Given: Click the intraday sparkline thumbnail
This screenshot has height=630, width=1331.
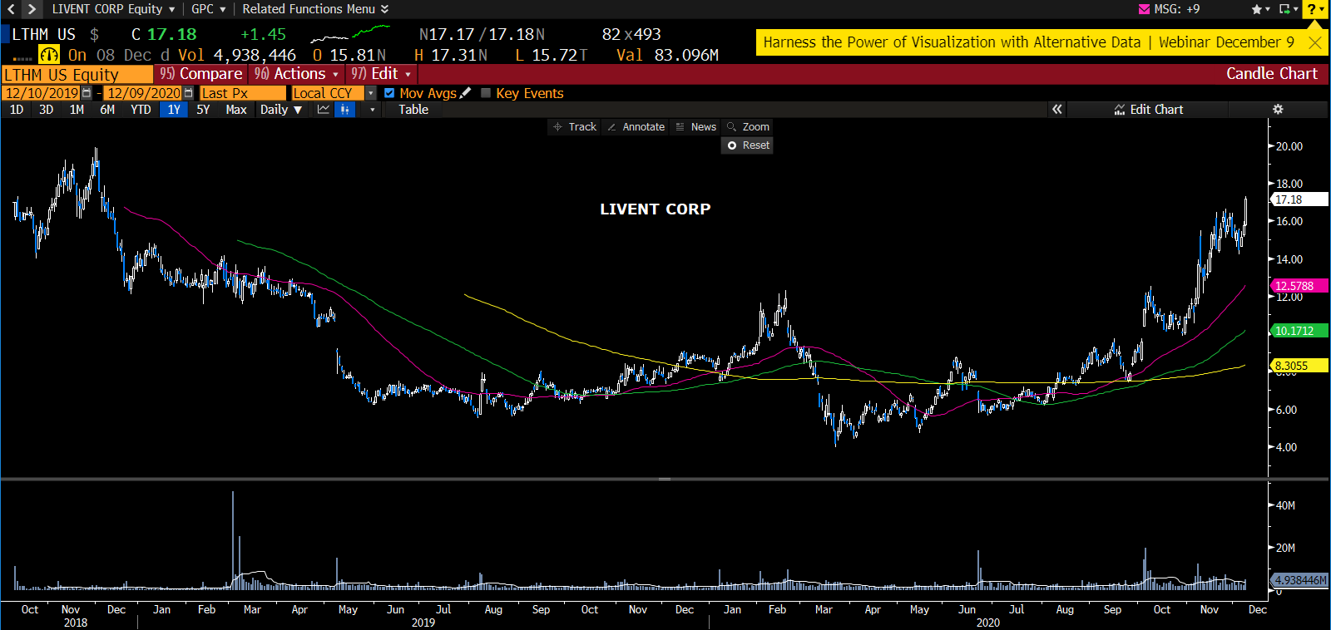Looking at the screenshot, I should pos(349,33).
